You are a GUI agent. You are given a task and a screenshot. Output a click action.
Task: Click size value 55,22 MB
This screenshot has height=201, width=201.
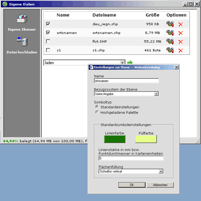(x=152, y=41)
